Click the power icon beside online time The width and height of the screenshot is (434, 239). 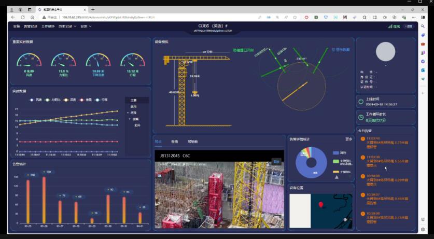pos(361,101)
